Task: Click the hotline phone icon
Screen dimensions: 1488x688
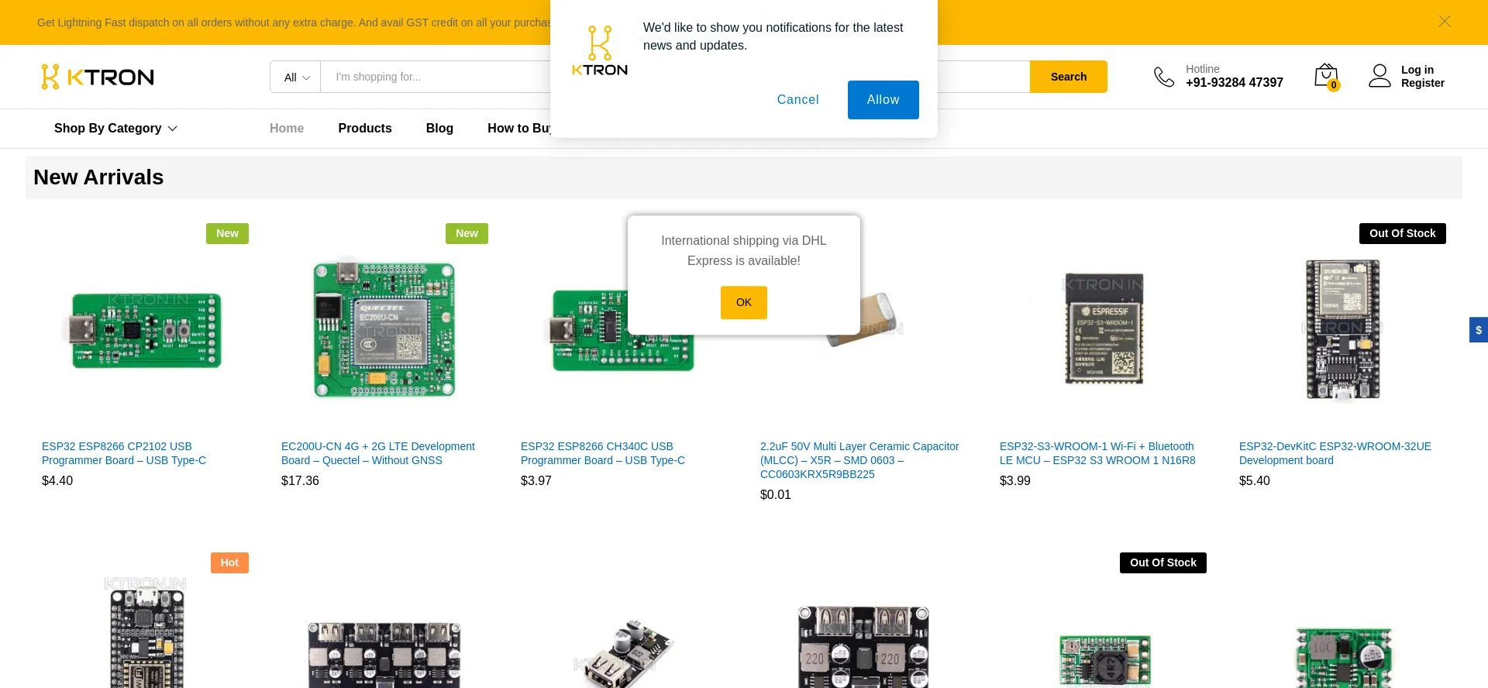Action: click(x=1164, y=77)
